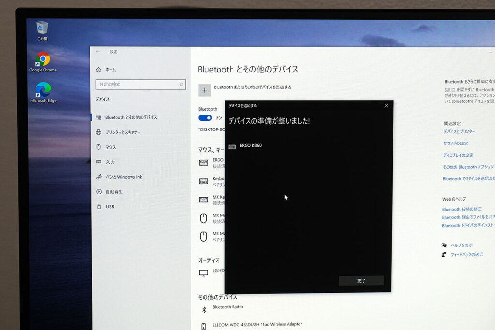
Task: Click the オーディオ section heading
Action: point(209,260)
